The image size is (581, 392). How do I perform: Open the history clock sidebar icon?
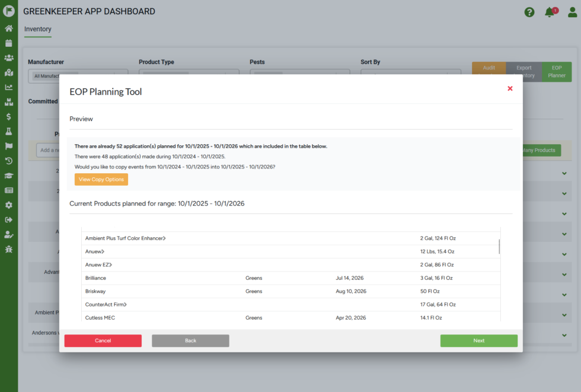(x=9, y=161)
